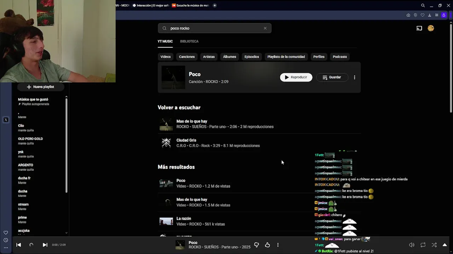This screenshot has width=453, height=254.
Task: Filter results by Episodios
Action: pyautogui.click(x=252, y=56)
